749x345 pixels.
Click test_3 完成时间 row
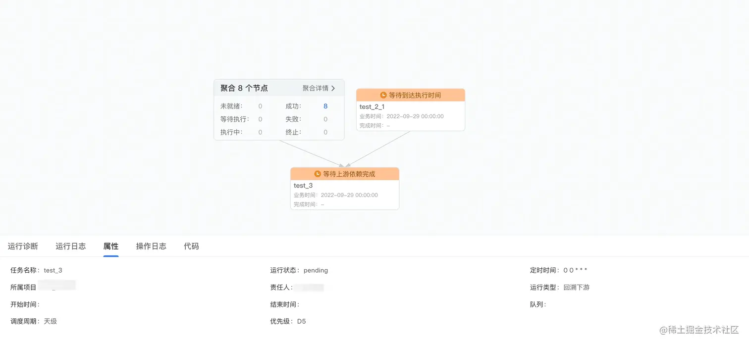coord(309,204)
